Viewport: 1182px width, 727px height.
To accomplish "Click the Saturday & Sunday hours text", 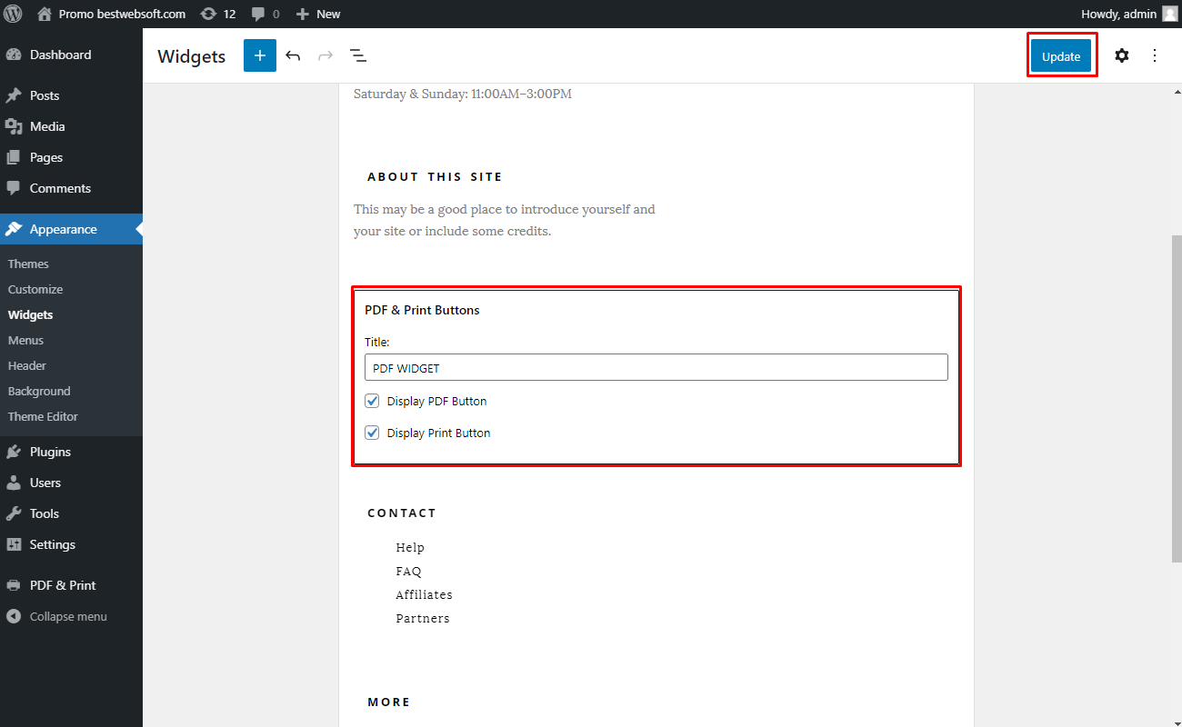I will [463, 94].
